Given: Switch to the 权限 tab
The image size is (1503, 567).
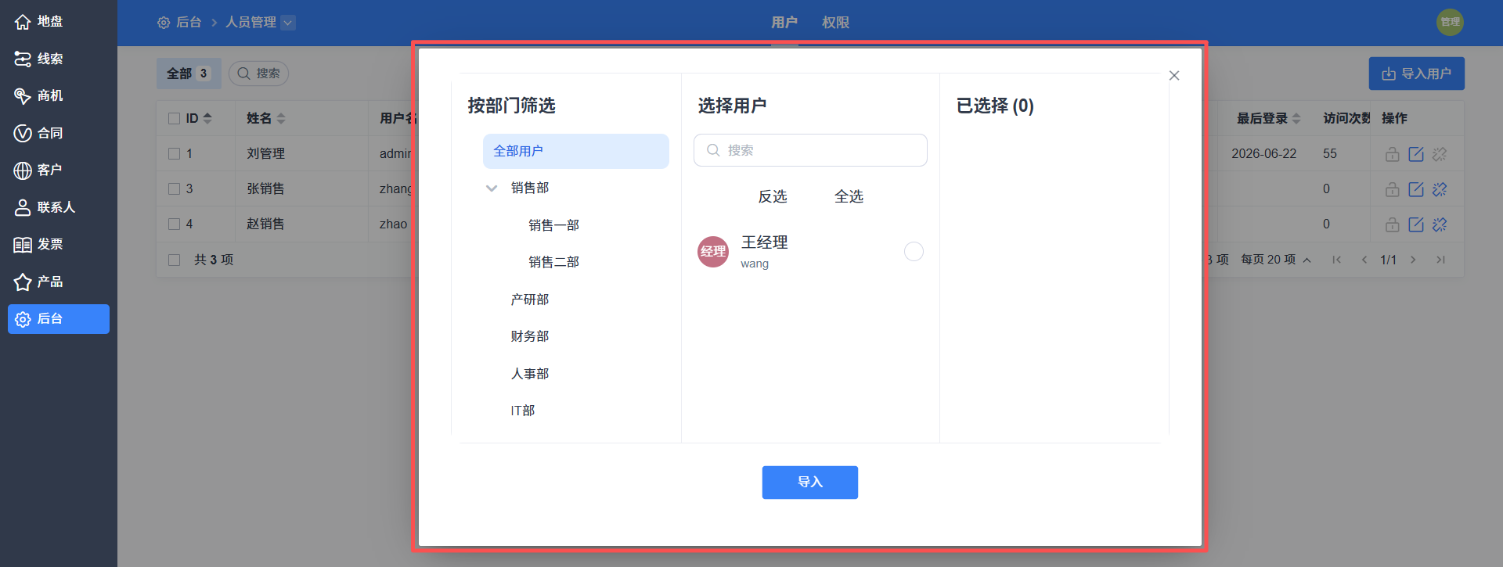Looking at the screenshot, I should (x=835, y=23).
